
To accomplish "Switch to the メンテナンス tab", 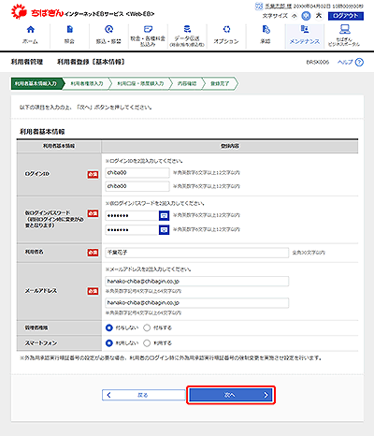I will (x=305, y=36).
